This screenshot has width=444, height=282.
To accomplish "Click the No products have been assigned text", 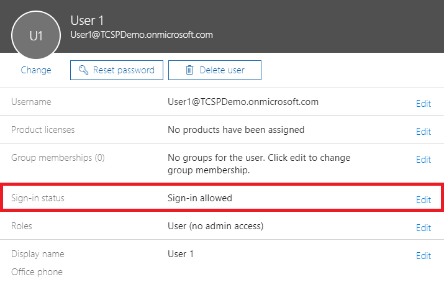I will [236, 130].
